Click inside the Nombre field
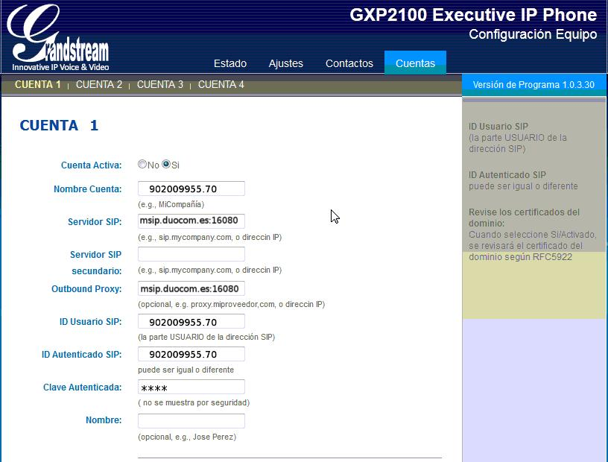This screenshot has height=462, width=608. (x=191, y=420)
